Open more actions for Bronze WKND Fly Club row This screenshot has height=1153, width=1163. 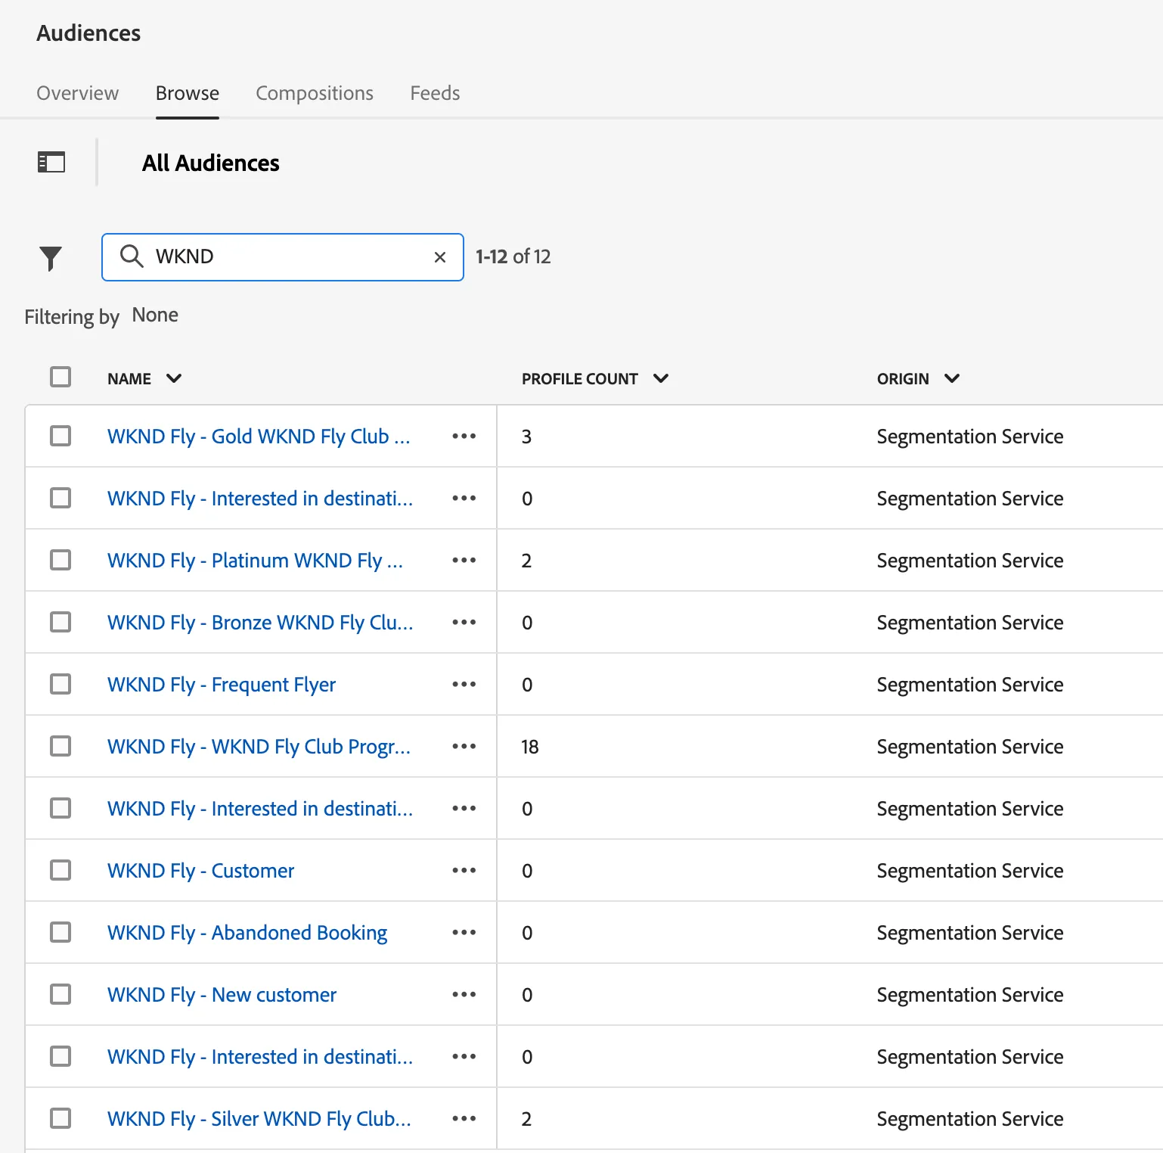click(464, 622)
